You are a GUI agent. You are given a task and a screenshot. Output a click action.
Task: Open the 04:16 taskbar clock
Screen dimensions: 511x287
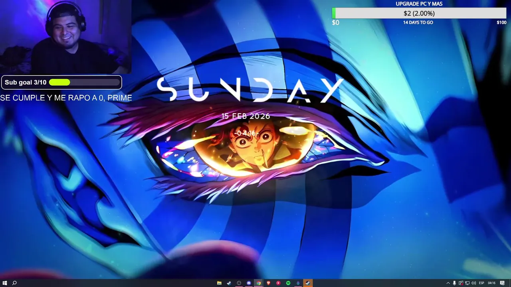point(491,283)
